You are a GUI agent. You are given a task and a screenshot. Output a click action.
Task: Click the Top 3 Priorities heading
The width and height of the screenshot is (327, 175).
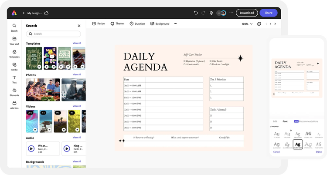click(218, 79)
